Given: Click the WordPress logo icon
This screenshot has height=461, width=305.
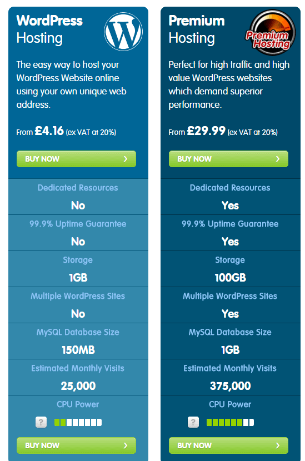Looking at the screenshot, I should [123, 32].
